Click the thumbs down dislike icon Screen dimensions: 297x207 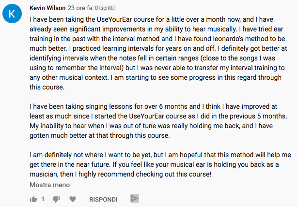(x=56, y=199)
